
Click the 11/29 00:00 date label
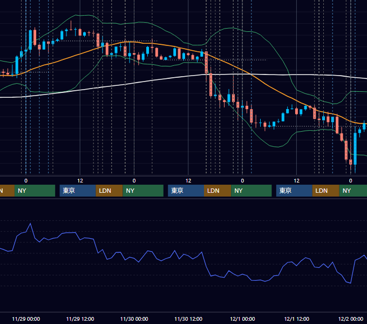pos(26,319)
